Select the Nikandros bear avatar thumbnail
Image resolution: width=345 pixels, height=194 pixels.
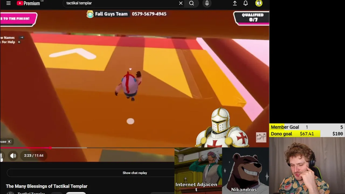click(245, 171)
